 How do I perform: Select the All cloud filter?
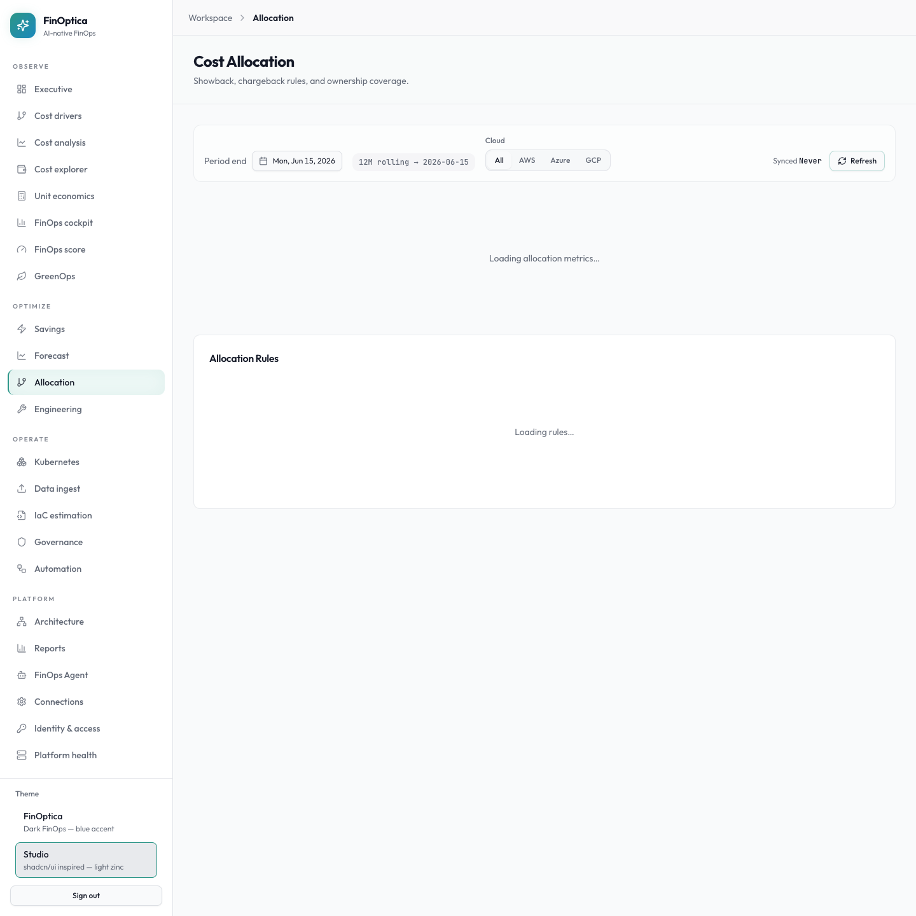pos(499,160)
